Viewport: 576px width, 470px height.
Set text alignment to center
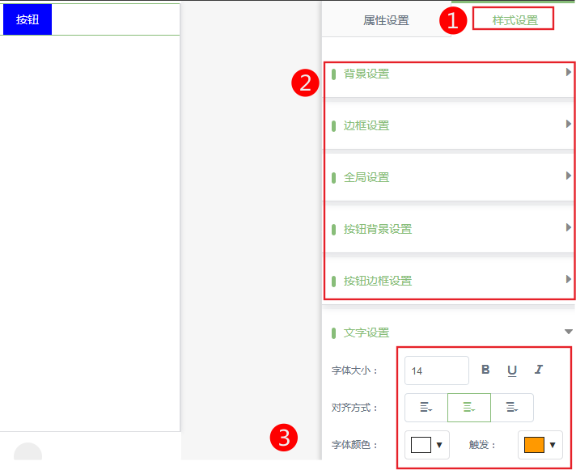pos(469,408)
